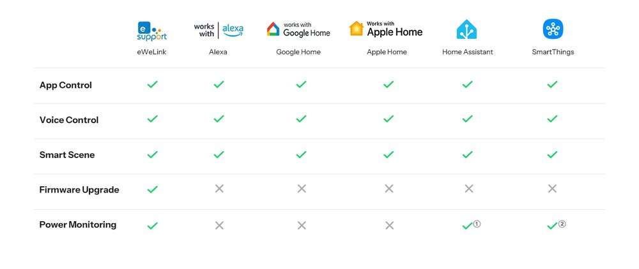Click the works with Google Home logo

298,30
